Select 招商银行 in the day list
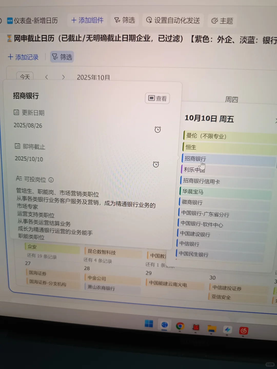277x369 pixels. click(x=228, y=159)
